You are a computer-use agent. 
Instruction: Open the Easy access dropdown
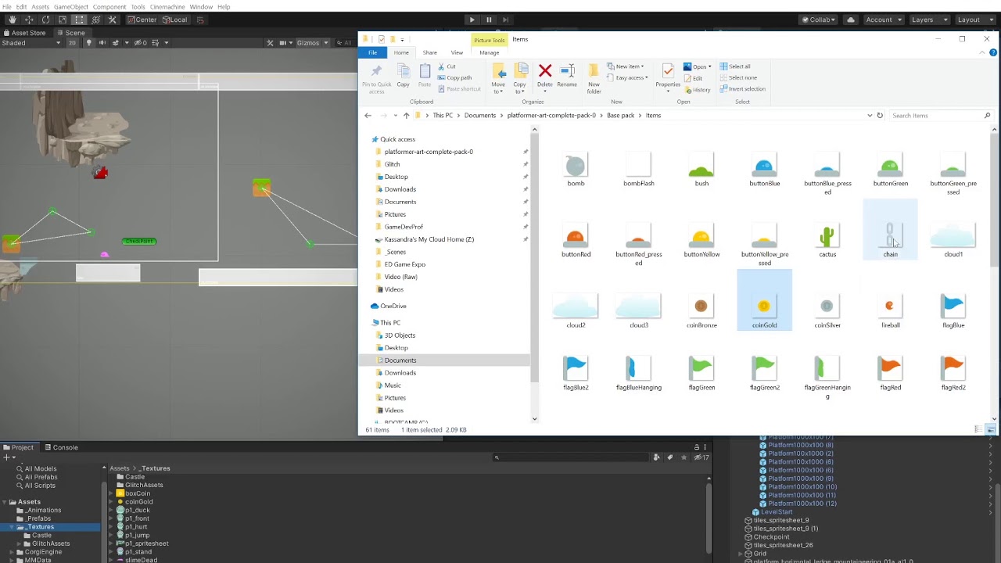(627, 77)
